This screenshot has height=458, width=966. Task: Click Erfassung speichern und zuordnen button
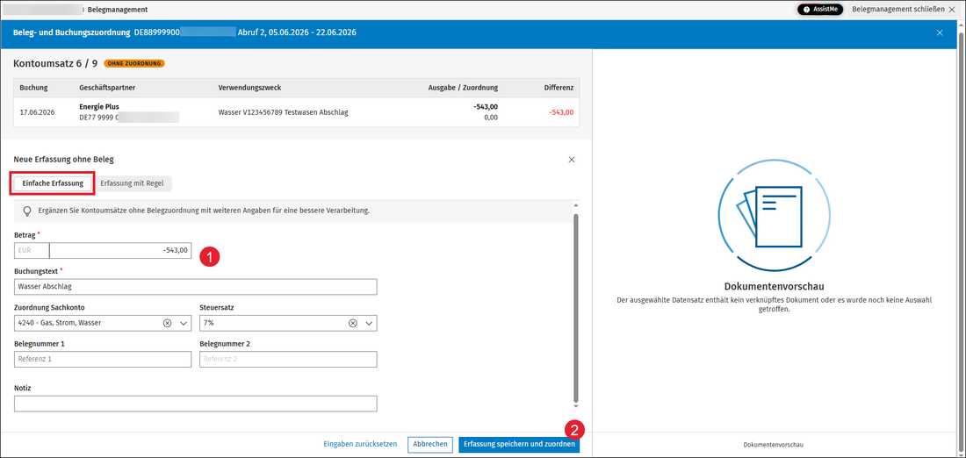[519, 444]
